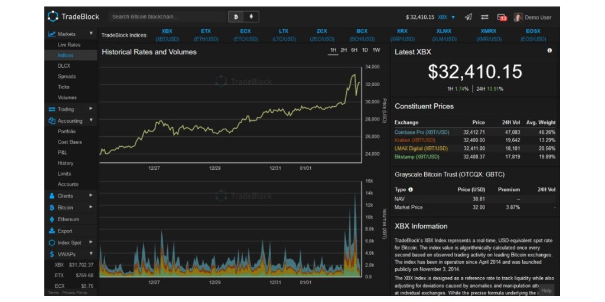Open the XBX (XBT/USD) index

(x=167, y=35)
